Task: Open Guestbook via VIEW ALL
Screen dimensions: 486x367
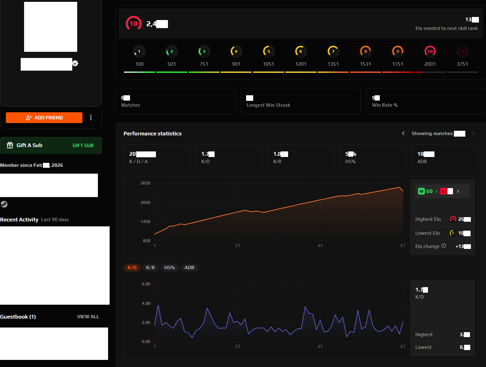Action: pos(88,317)
